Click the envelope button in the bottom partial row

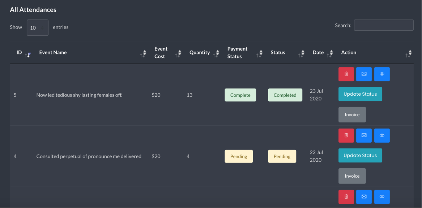[364, 197]
